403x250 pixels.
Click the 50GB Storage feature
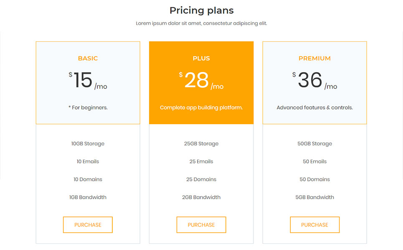tap(314, 144)
